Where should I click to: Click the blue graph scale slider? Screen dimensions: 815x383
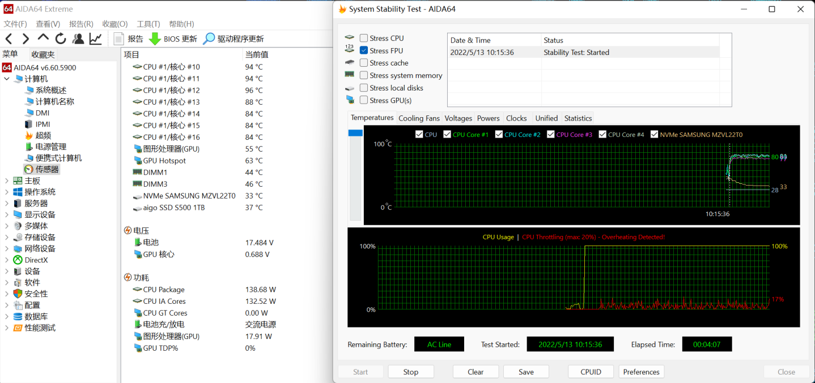355,133
